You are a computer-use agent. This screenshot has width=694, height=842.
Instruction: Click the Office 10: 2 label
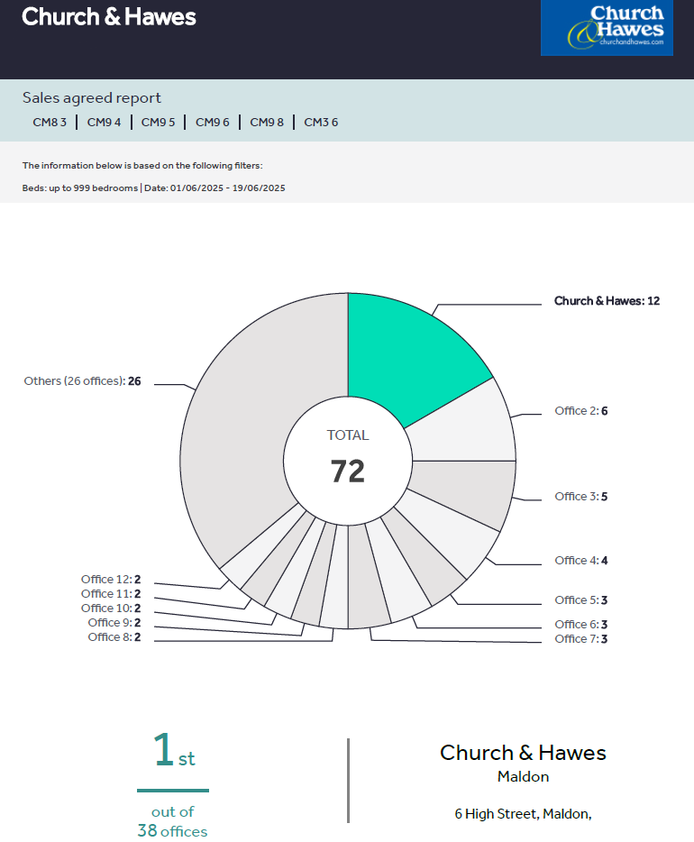111,609
